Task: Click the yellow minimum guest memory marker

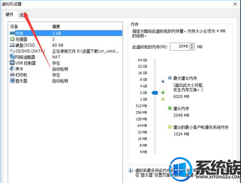Action: [x=162, y=99]
